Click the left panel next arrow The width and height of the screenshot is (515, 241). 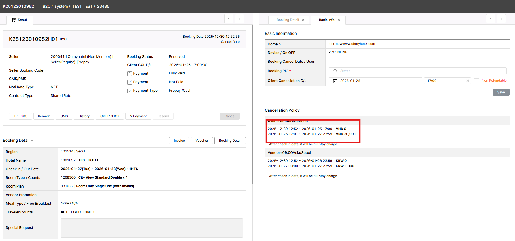pos(239,19)
